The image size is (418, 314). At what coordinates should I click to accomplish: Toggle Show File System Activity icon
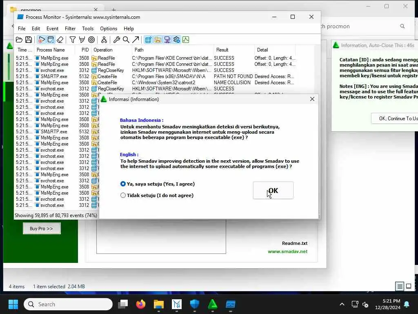158,40
